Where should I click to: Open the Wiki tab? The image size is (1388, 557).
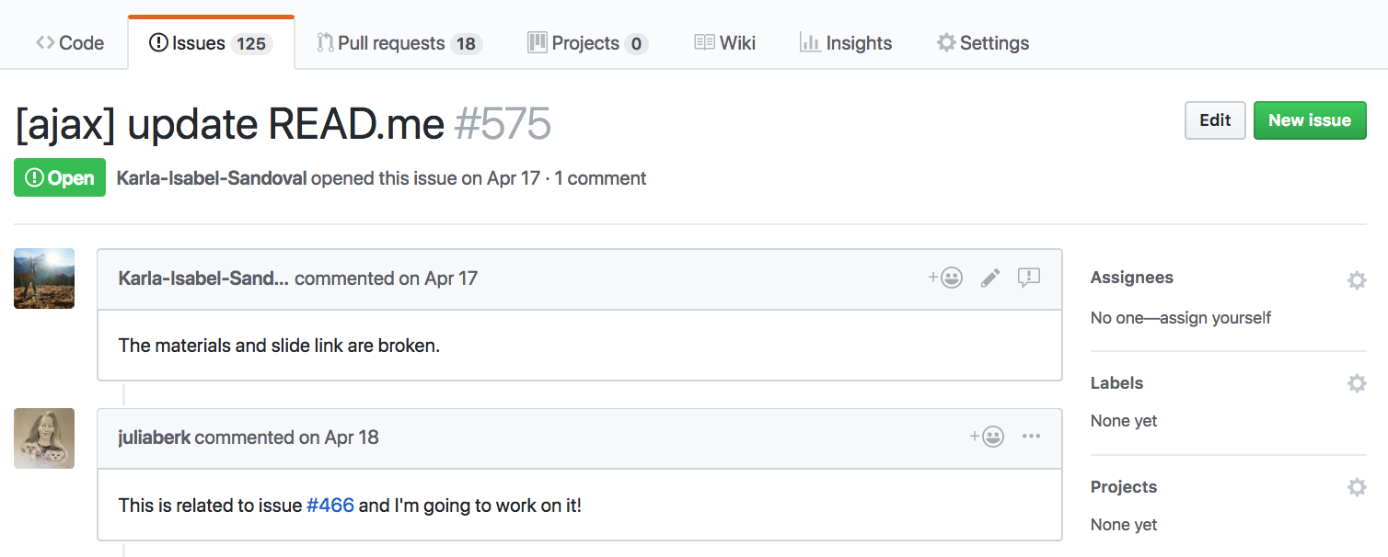tap(724, 43)
